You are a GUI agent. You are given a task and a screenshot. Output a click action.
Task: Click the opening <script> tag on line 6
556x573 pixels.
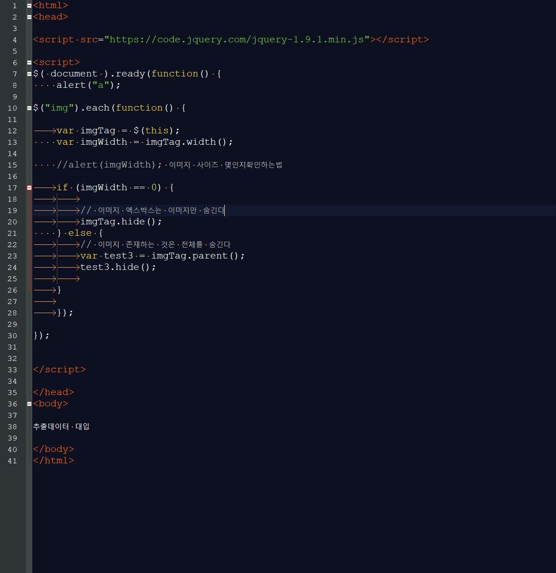click(56, 62)
